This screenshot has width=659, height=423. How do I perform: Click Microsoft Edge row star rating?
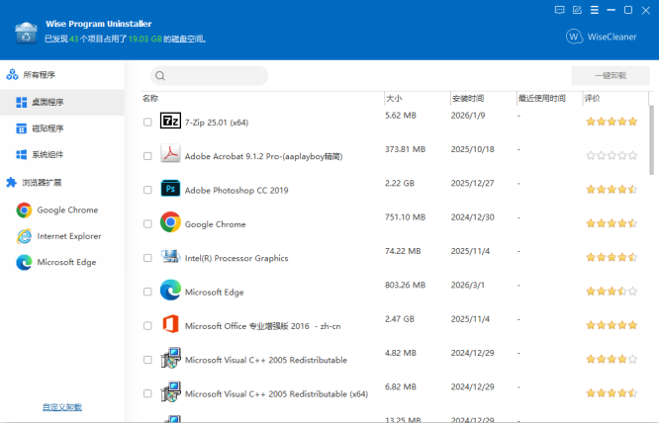pyautogui.click(x=612, y=292)
